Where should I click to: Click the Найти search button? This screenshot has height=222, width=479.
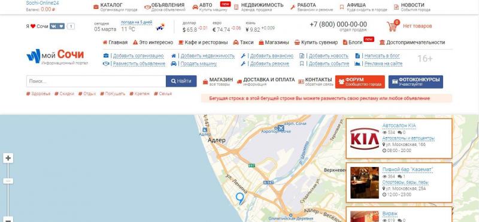[181, 81]
